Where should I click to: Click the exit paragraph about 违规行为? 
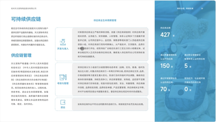[x=111, y=104]
